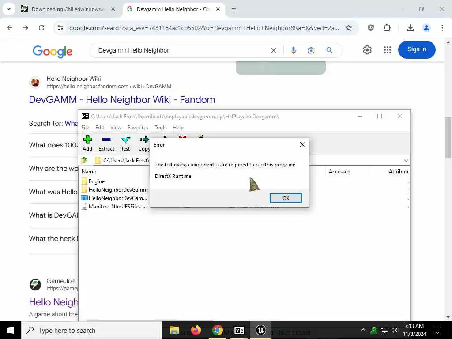Open the Windows Start menu
This screenshot has width=452, height=339.
(x=11, y=330)
